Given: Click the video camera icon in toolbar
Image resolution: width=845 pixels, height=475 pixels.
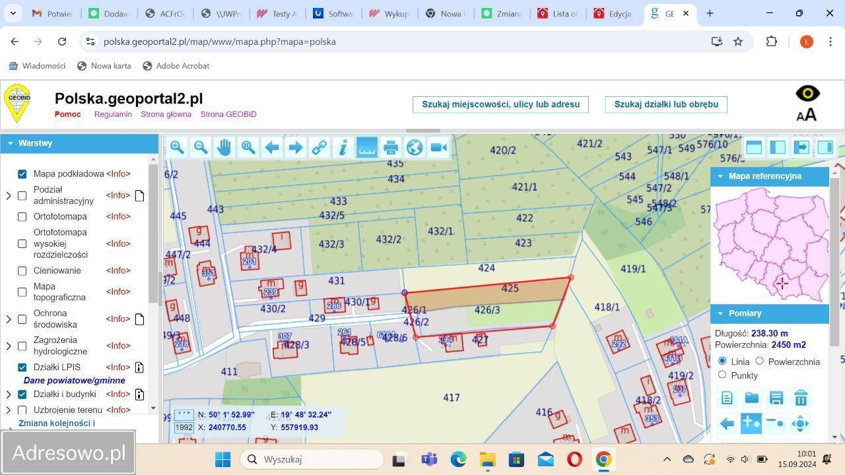Looking at the screenshot, I should click(x=438, y=148).
